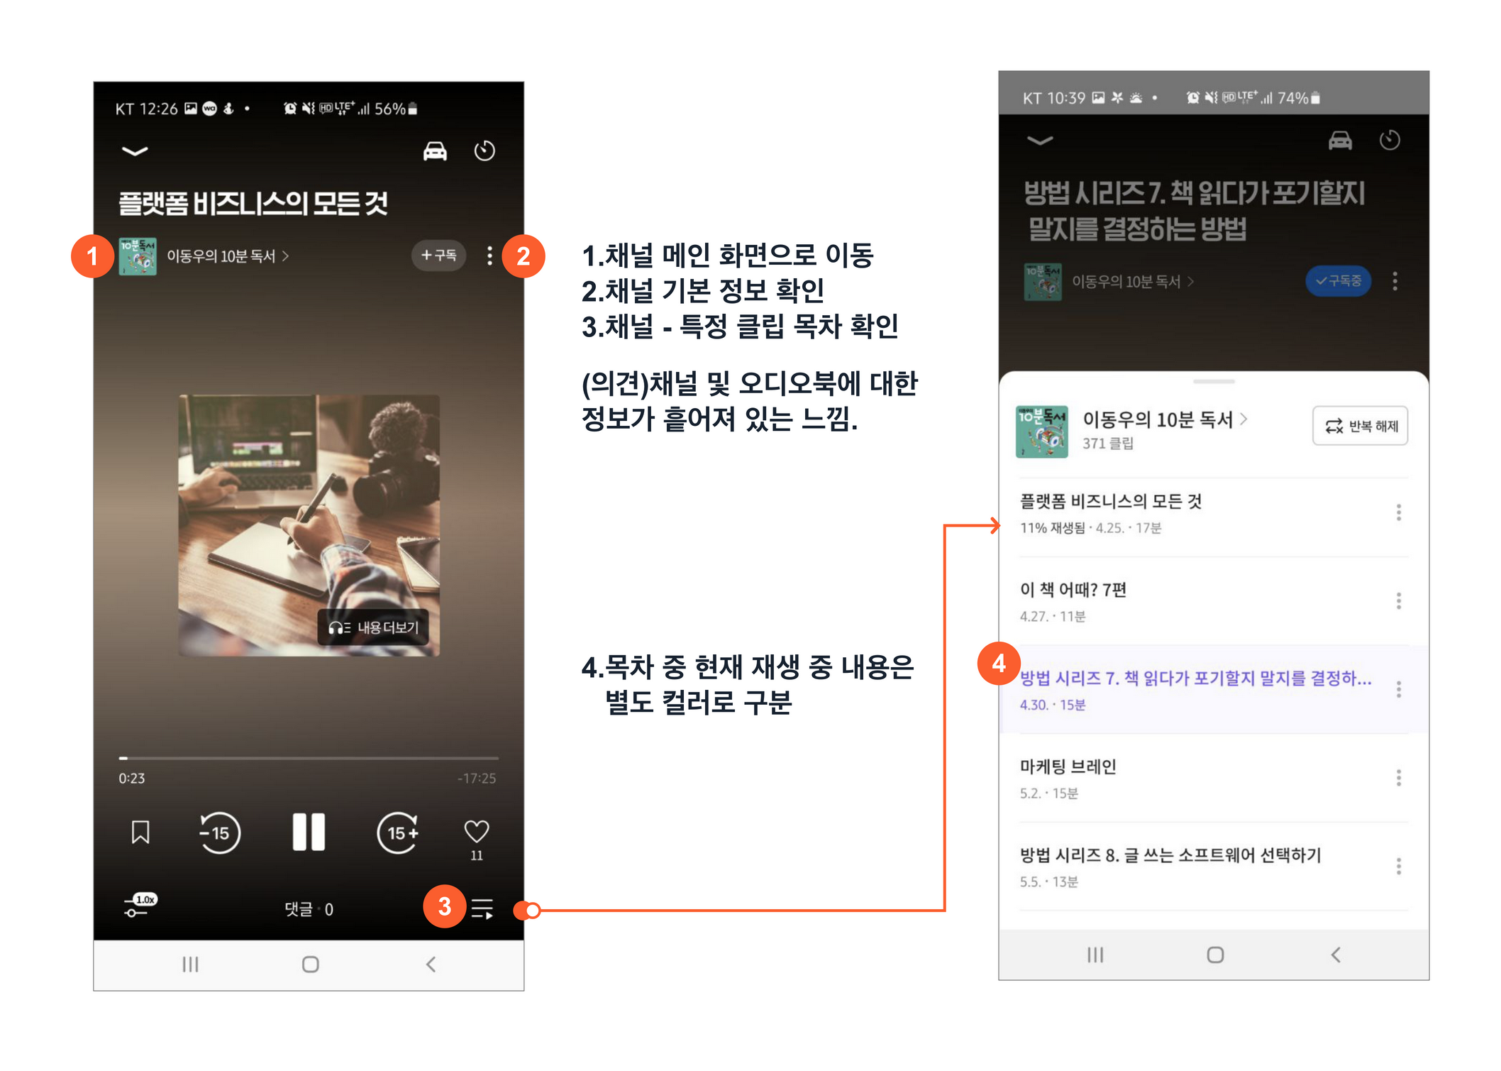Rewind 15 seconds

219,833
